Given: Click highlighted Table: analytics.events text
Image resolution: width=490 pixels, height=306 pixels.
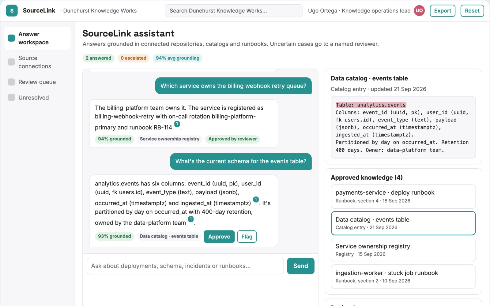Looking at the screenshot, I should pyautogui.click(x=371, y=105).
